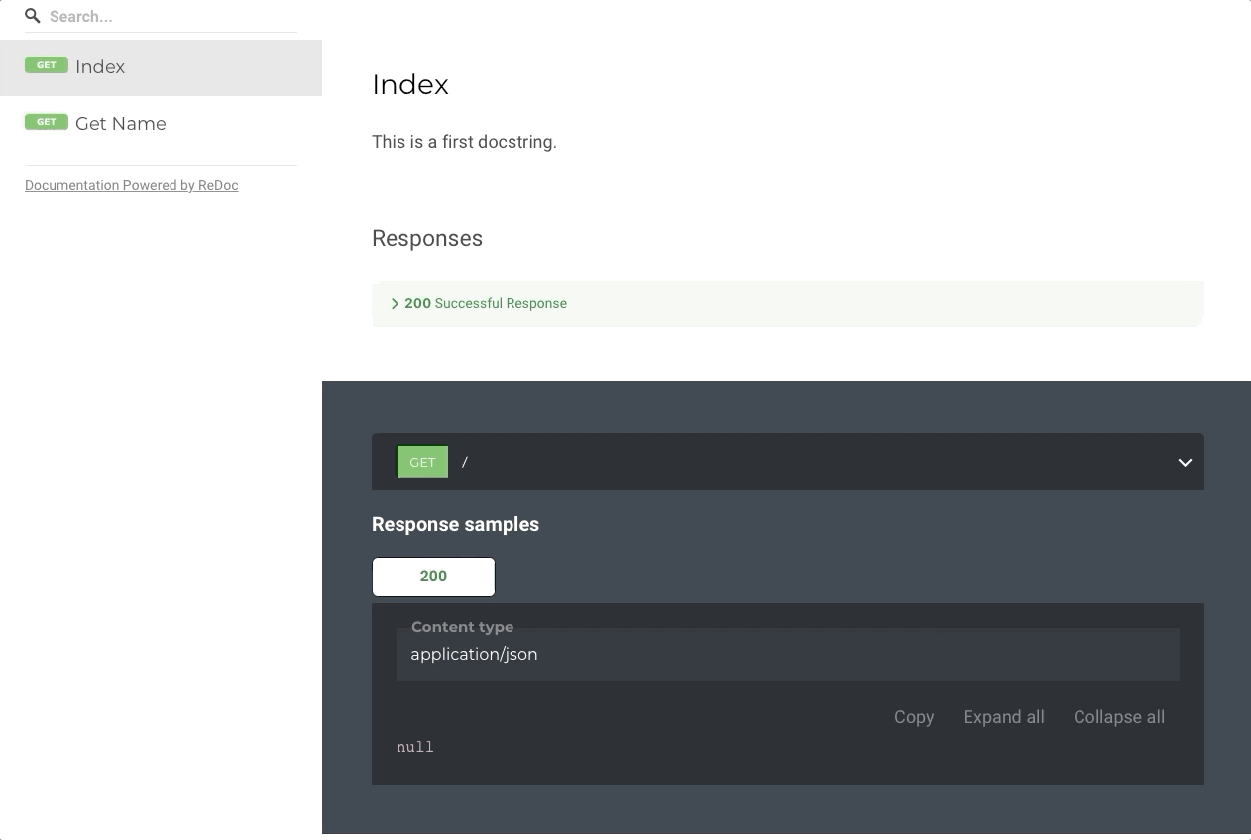Open the Get Name endpoint label in sidebar
The height and width of the screenshot is (840, 1251).
(x=120, y=124)
